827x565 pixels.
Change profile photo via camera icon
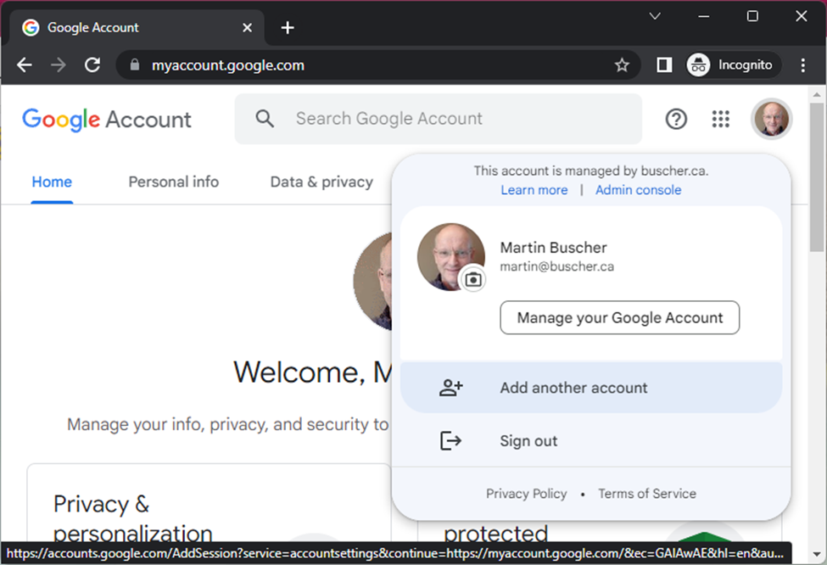tap(473, 279)
